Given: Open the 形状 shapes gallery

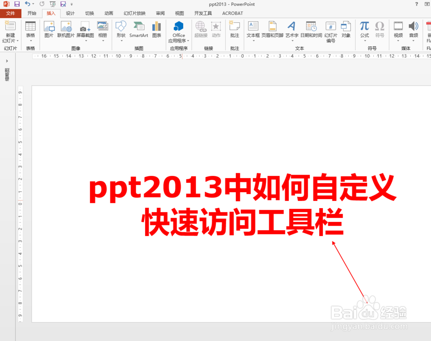Looking at the screenshot, I should (x=121, y=31).
